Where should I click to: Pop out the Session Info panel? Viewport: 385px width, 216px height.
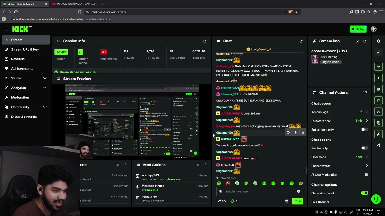pyautogui.click(x=205, y=41)
